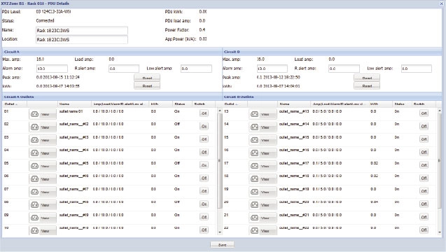The height and width of the screenshot is (252, 446).
Task: Click Circuit B outlets scrollbar up arrow
Action: [440, 111]
